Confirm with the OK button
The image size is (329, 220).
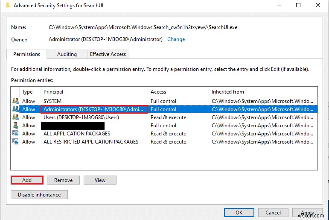pos(239,212)
